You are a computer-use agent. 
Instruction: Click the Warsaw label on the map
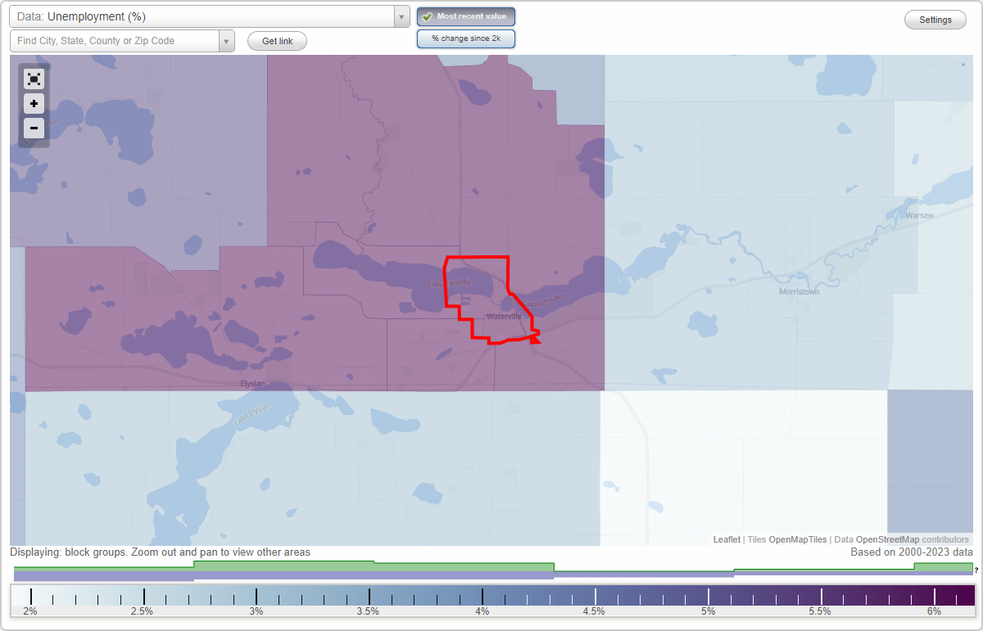click(919, 215)
